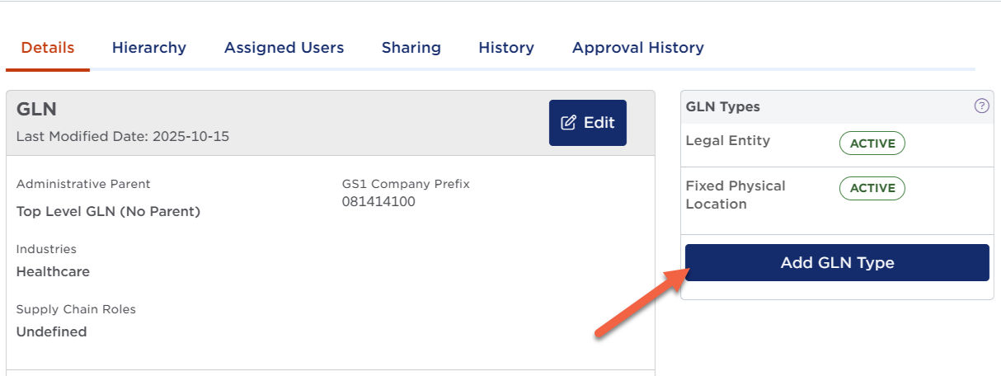Click the ACTIVE badge beside Fixed Physical Location
Image resolution: width=1001 pixels, height=376 pixels.
(x=872, y=188)
